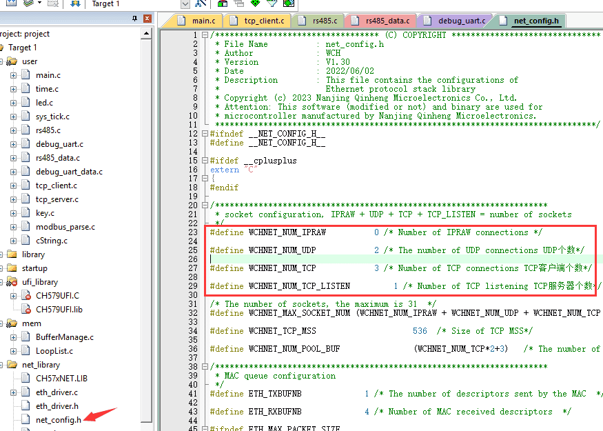Screen dimensions: 603x431
Task: Collapse the #ifndef __NET_CONFIG_H__ code fold
Action: pyautogui.click(x=204, y=134)
